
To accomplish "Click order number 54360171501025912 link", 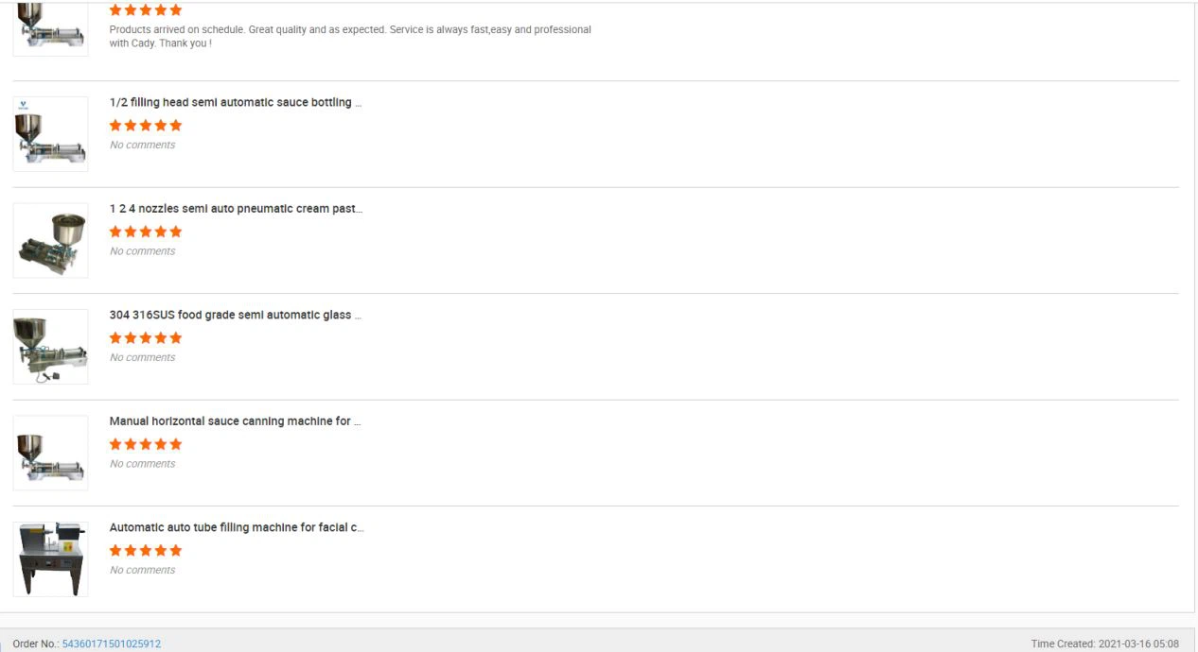I will click(112, 643).
